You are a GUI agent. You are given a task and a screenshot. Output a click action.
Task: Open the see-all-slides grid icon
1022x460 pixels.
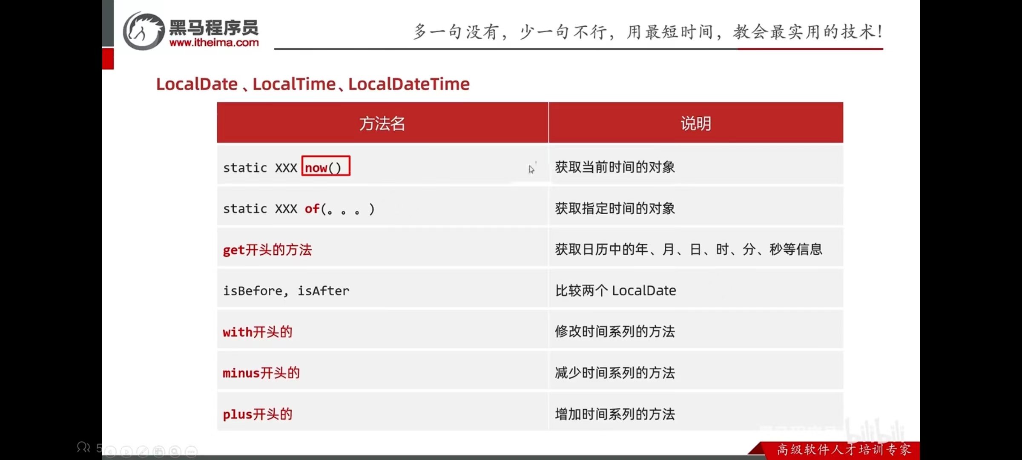[159, 451]
